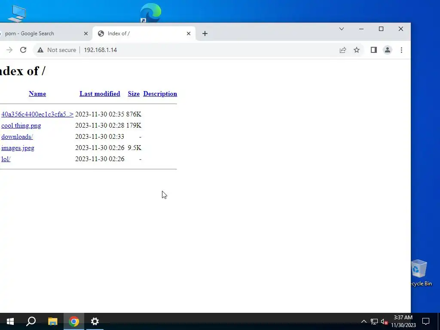Click the 2023-11-30 02:28 date entry
Viewport: 440px width, 330px height.
coord(100,125)
